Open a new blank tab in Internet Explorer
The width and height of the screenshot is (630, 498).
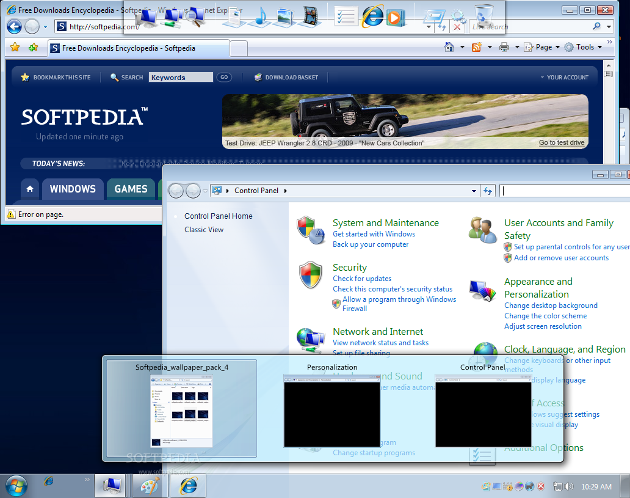(x=239, y=49)
